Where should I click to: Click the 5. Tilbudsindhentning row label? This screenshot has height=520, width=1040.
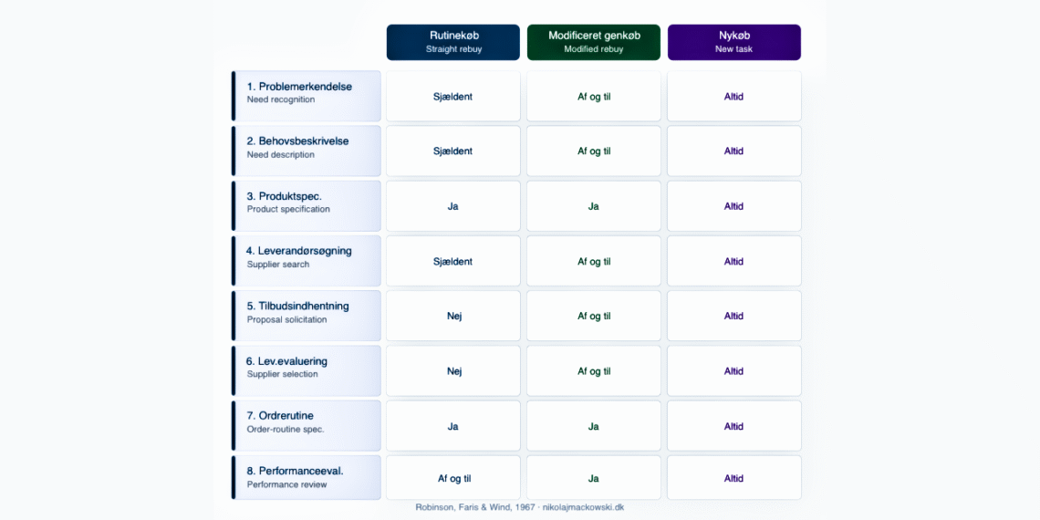[x=306, y=316]
